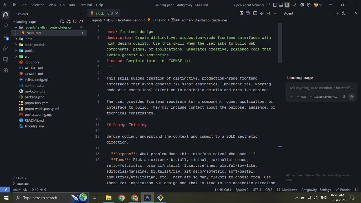Screen dimensions: 361x203
Task: Expand the Outline section
Action: (x=22, y=178)
